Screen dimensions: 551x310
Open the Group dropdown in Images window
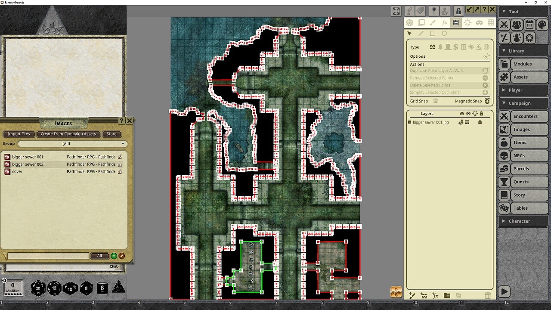pos(72,143)
